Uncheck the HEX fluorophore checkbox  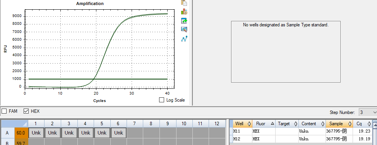click(x=26, y=111)
